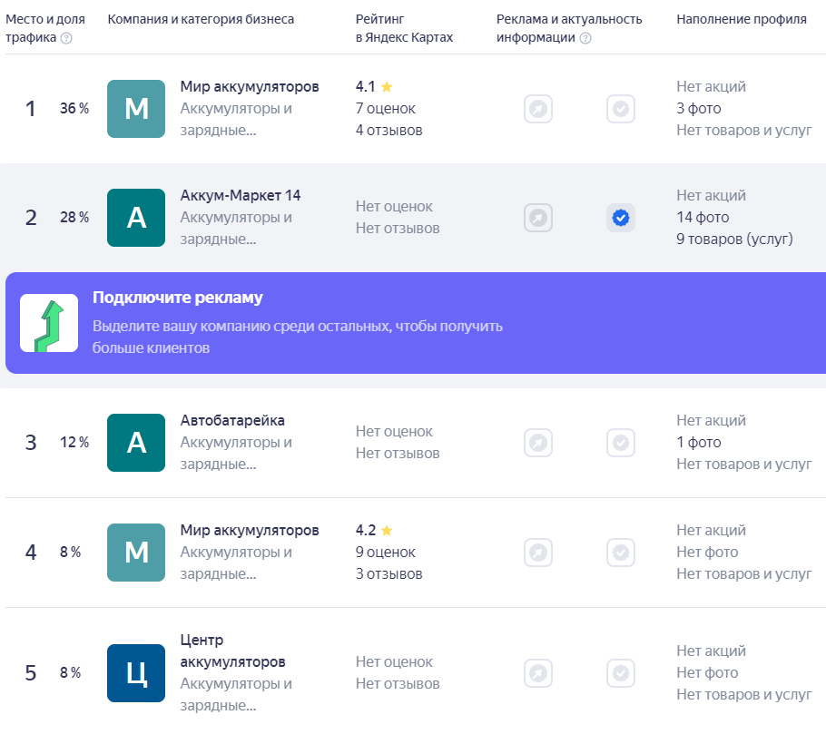826x734 pixels.
Task: Click the verification badge icon for Автобатарейка
Action: [x=621, y=443]
